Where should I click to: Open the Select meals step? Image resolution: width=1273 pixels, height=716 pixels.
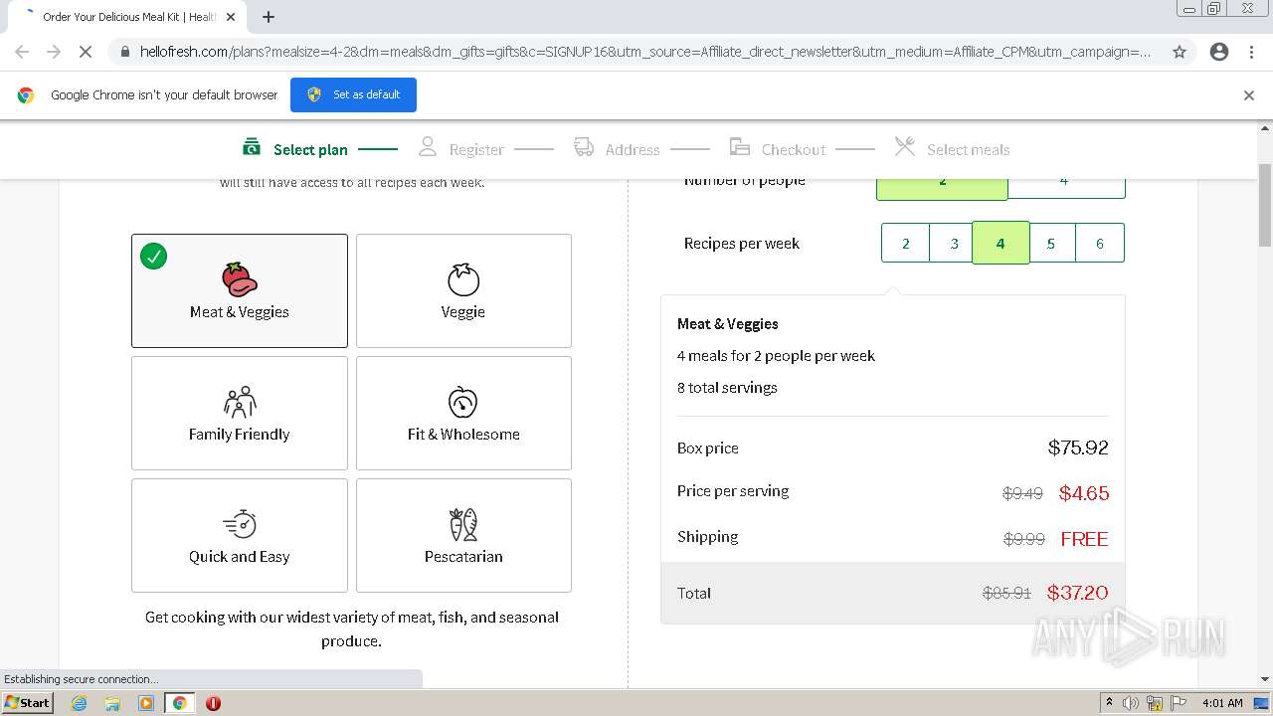tap(969, 149)
